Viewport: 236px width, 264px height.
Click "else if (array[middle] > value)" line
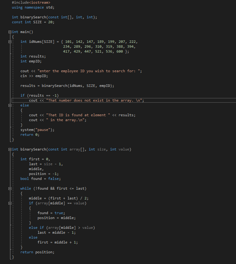pos(62,228)
